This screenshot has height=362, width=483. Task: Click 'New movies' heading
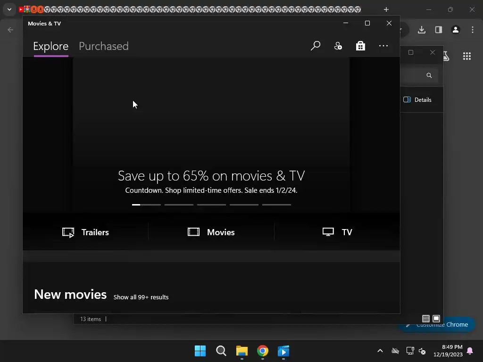point(70,295)
